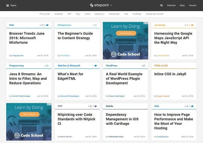Click thumbs-up on WordPress Plugin card
This screenshot has height=143, width=203.
point(144,66)
